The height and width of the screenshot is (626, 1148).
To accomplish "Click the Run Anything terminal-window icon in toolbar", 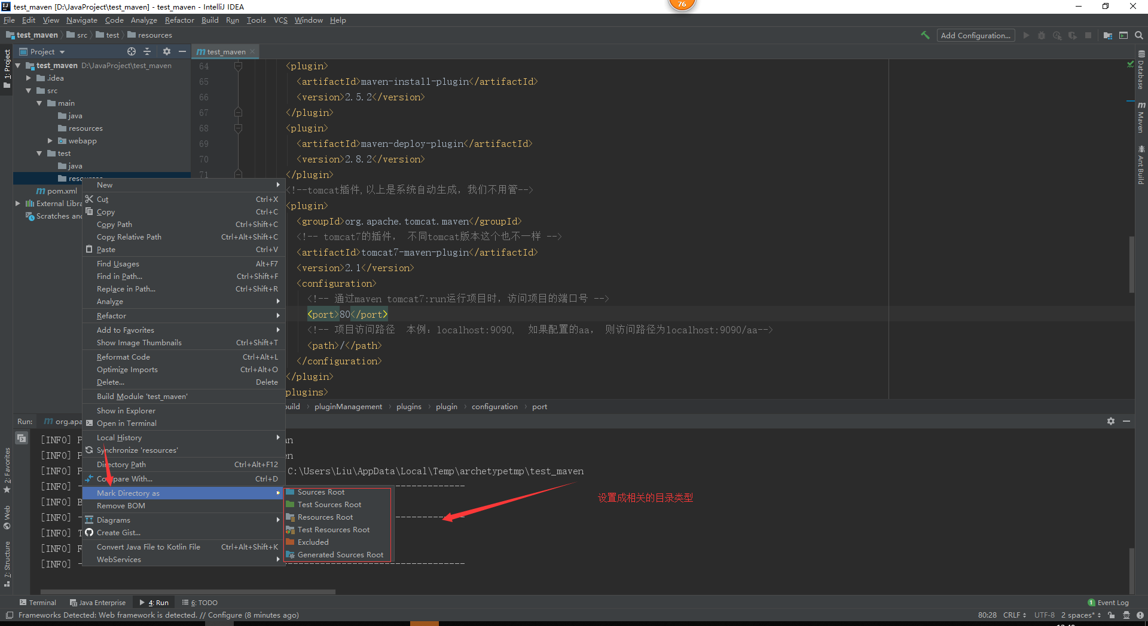I will (x=1123, y=35).
